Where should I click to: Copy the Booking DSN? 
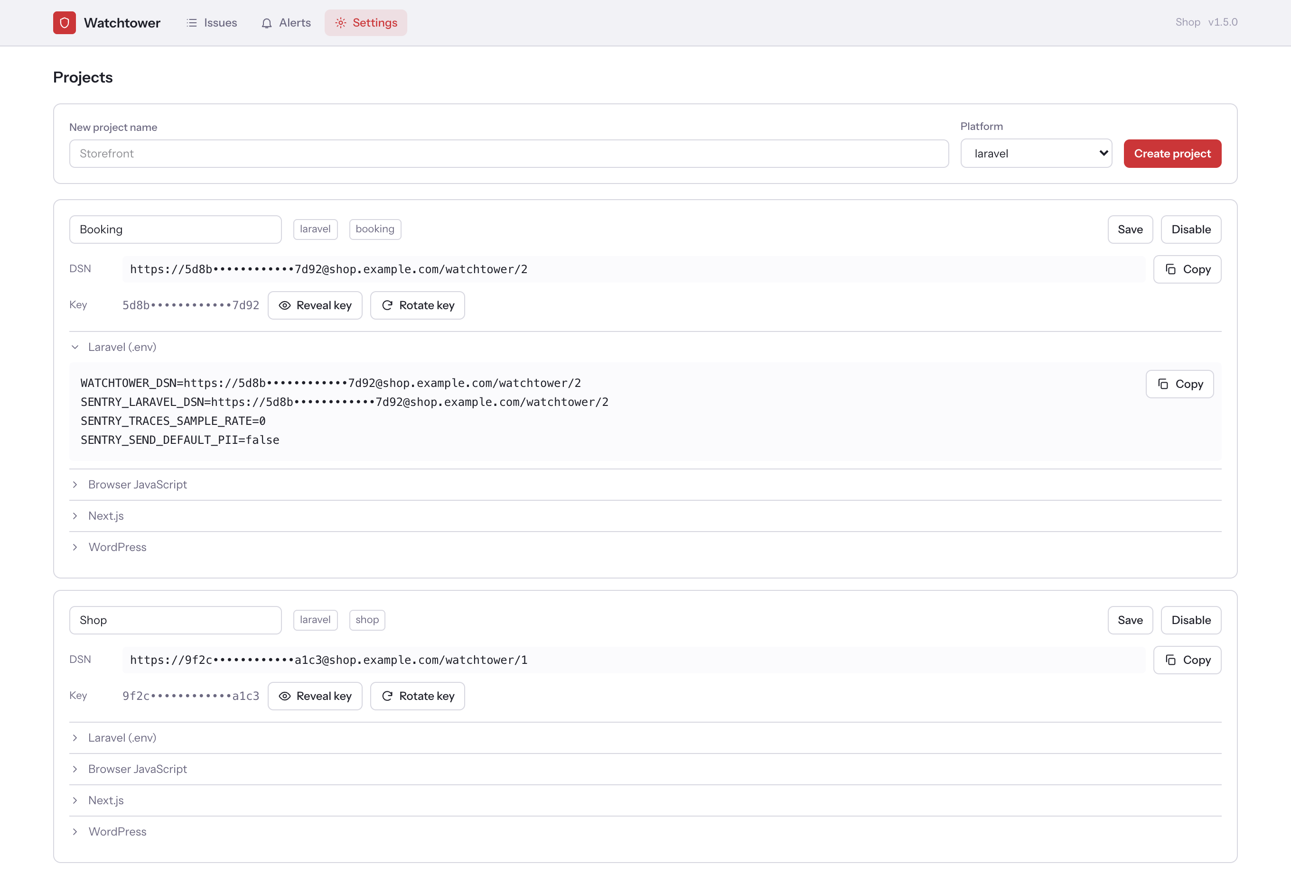(1188, 270)
